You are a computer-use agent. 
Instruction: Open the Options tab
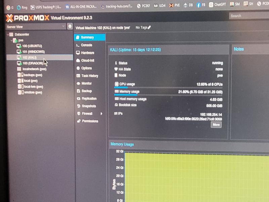[90, 68]
